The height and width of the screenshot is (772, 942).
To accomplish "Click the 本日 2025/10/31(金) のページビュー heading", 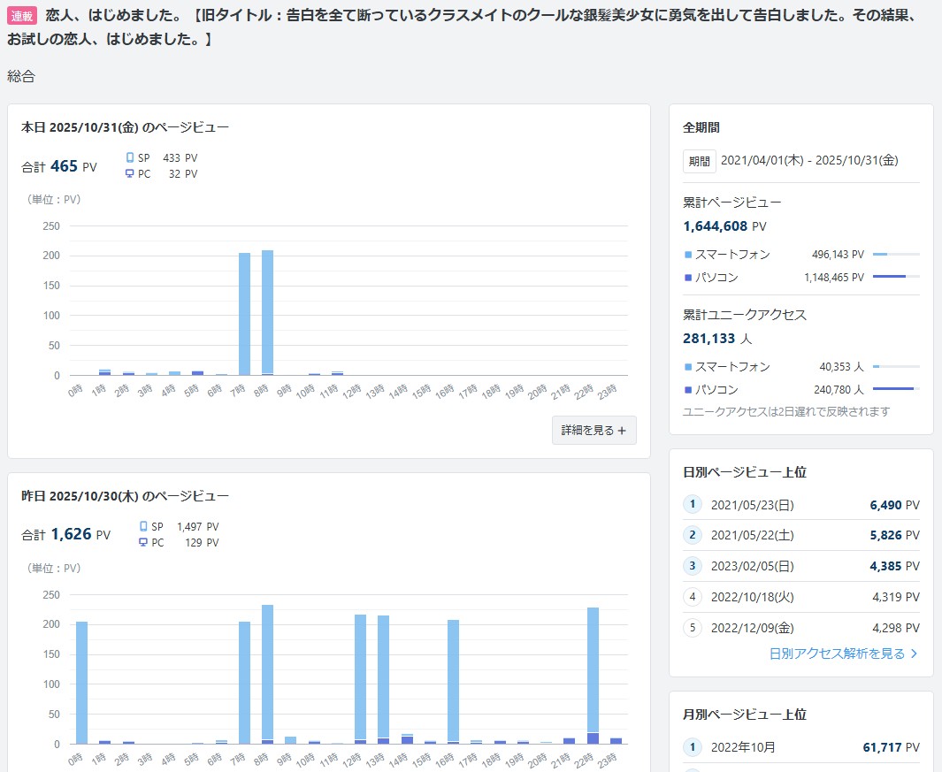I will click(125, 127).
